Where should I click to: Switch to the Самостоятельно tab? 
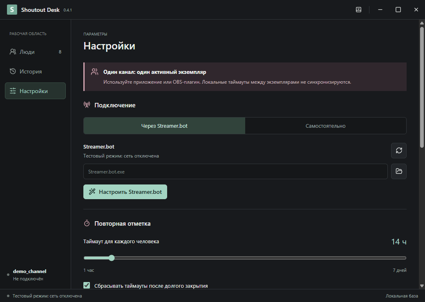(326, 126)
